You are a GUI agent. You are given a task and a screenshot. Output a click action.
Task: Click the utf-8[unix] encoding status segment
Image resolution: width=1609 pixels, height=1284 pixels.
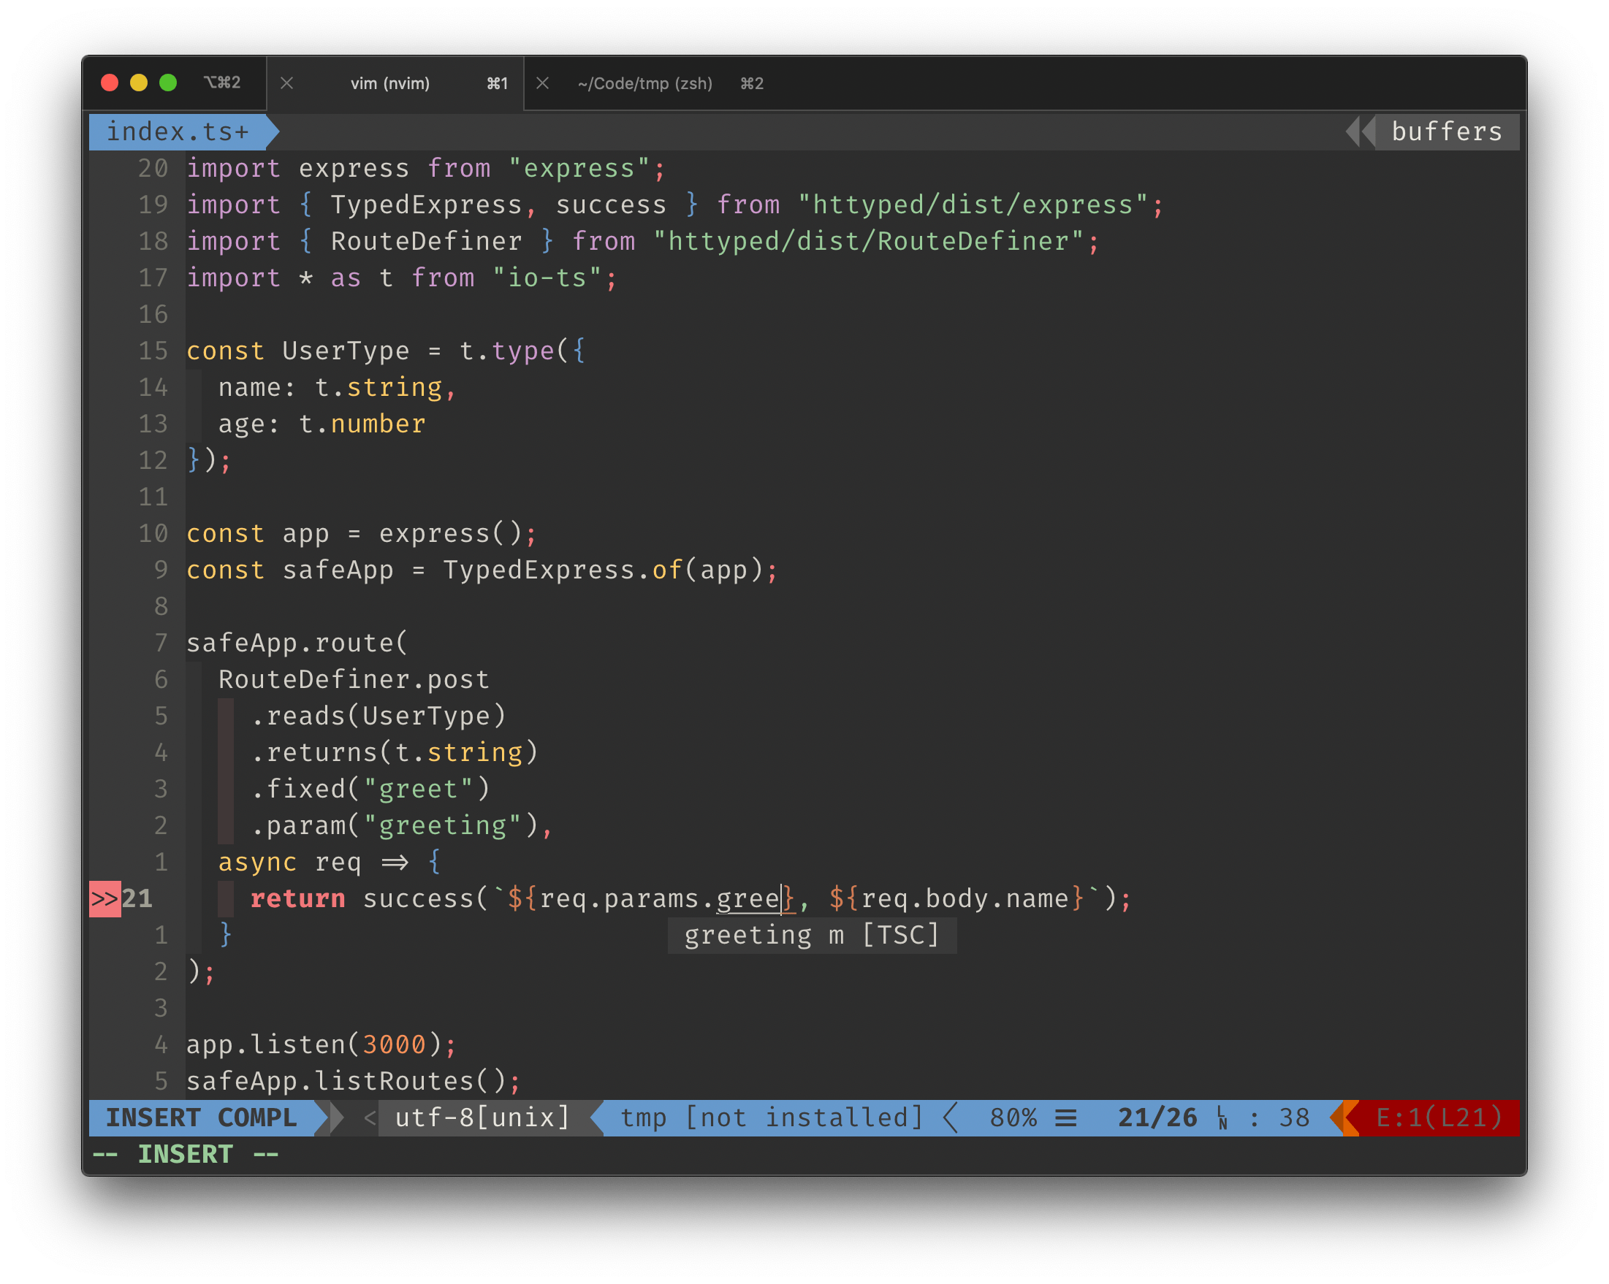(483, 1117)
